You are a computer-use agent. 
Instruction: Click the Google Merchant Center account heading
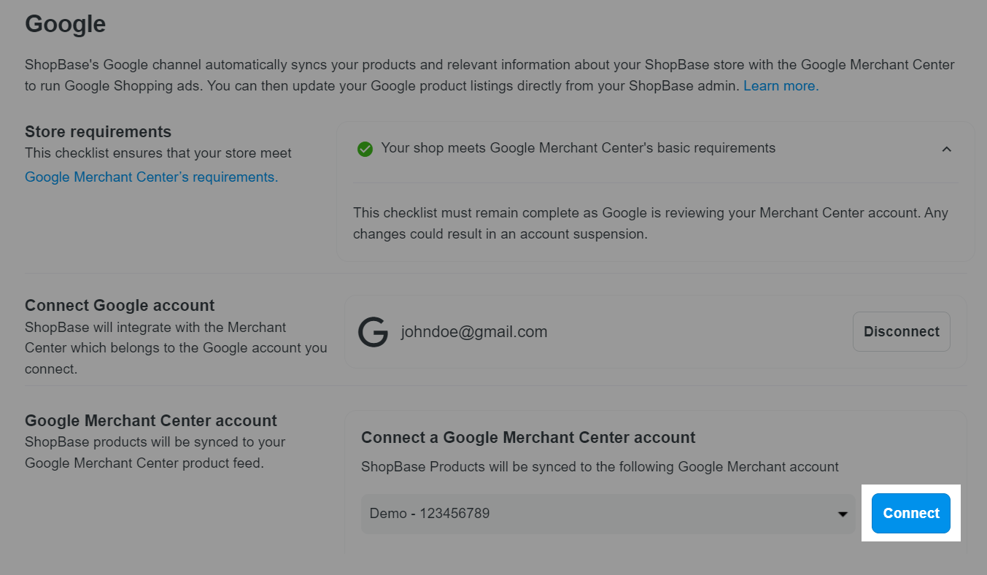(151, 420)
